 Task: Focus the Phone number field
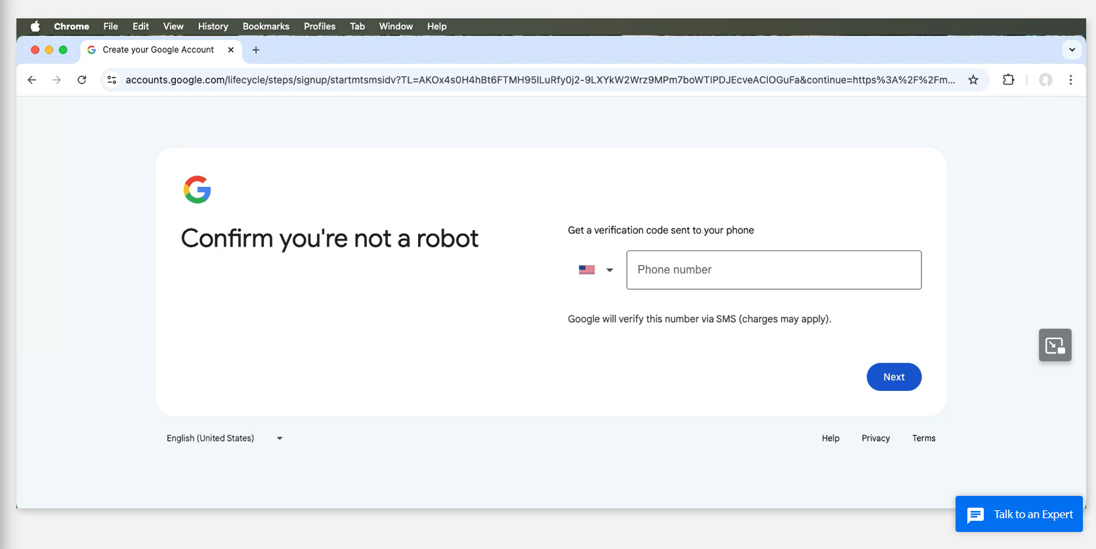(774, 270)
